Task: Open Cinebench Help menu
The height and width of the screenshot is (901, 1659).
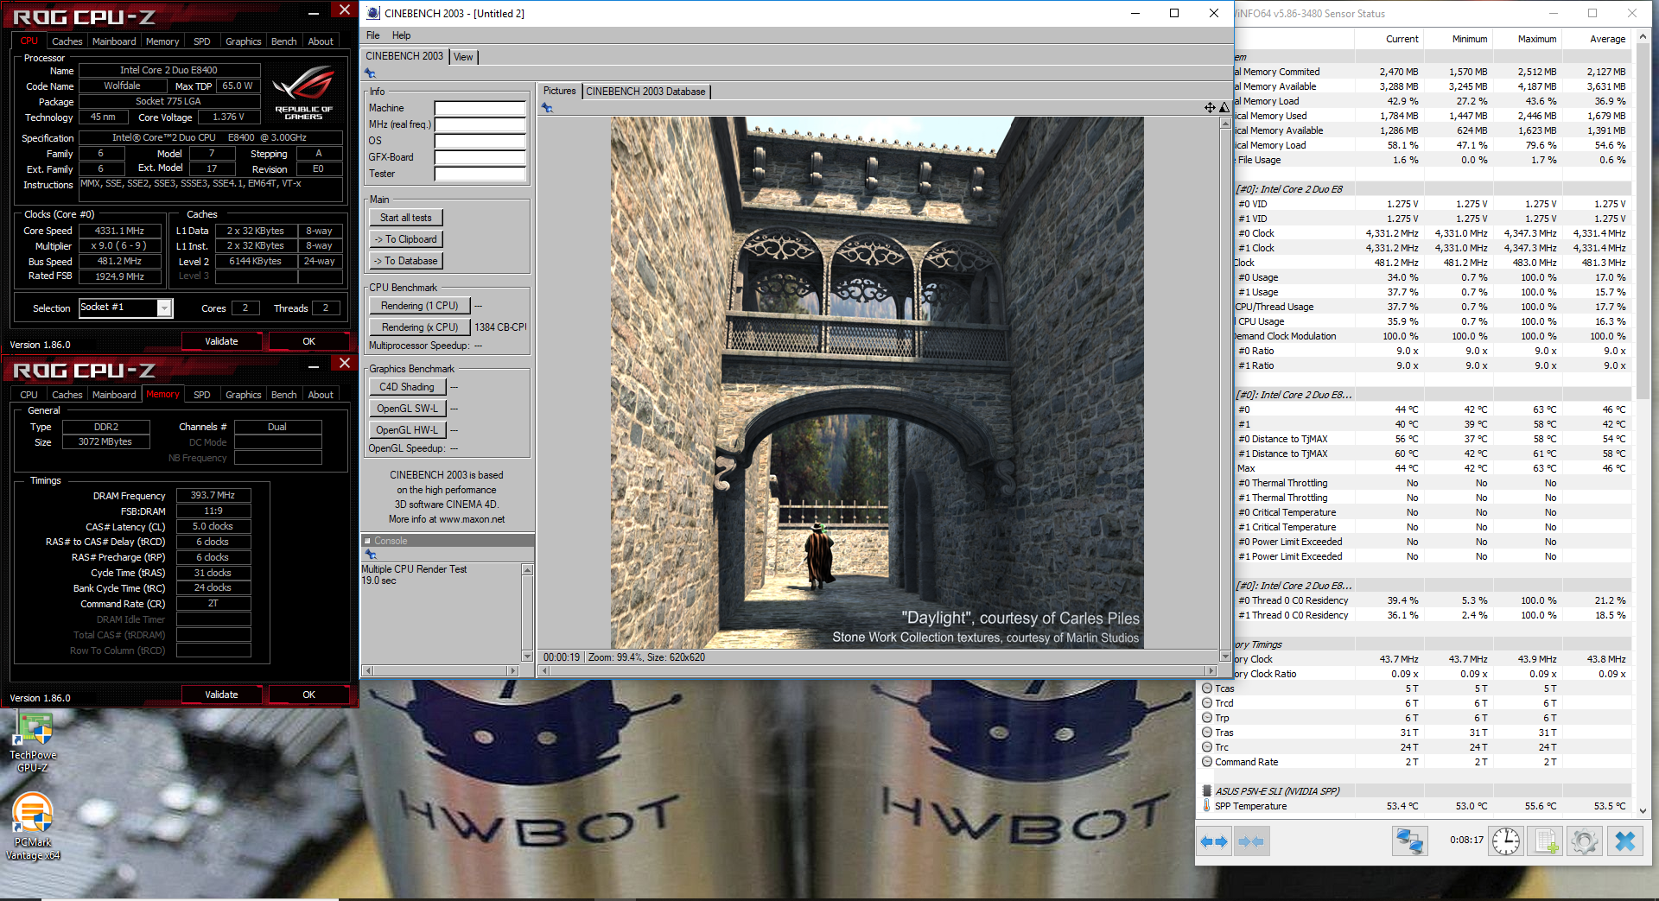Action: pyautogui.click(x=401, y=35)
